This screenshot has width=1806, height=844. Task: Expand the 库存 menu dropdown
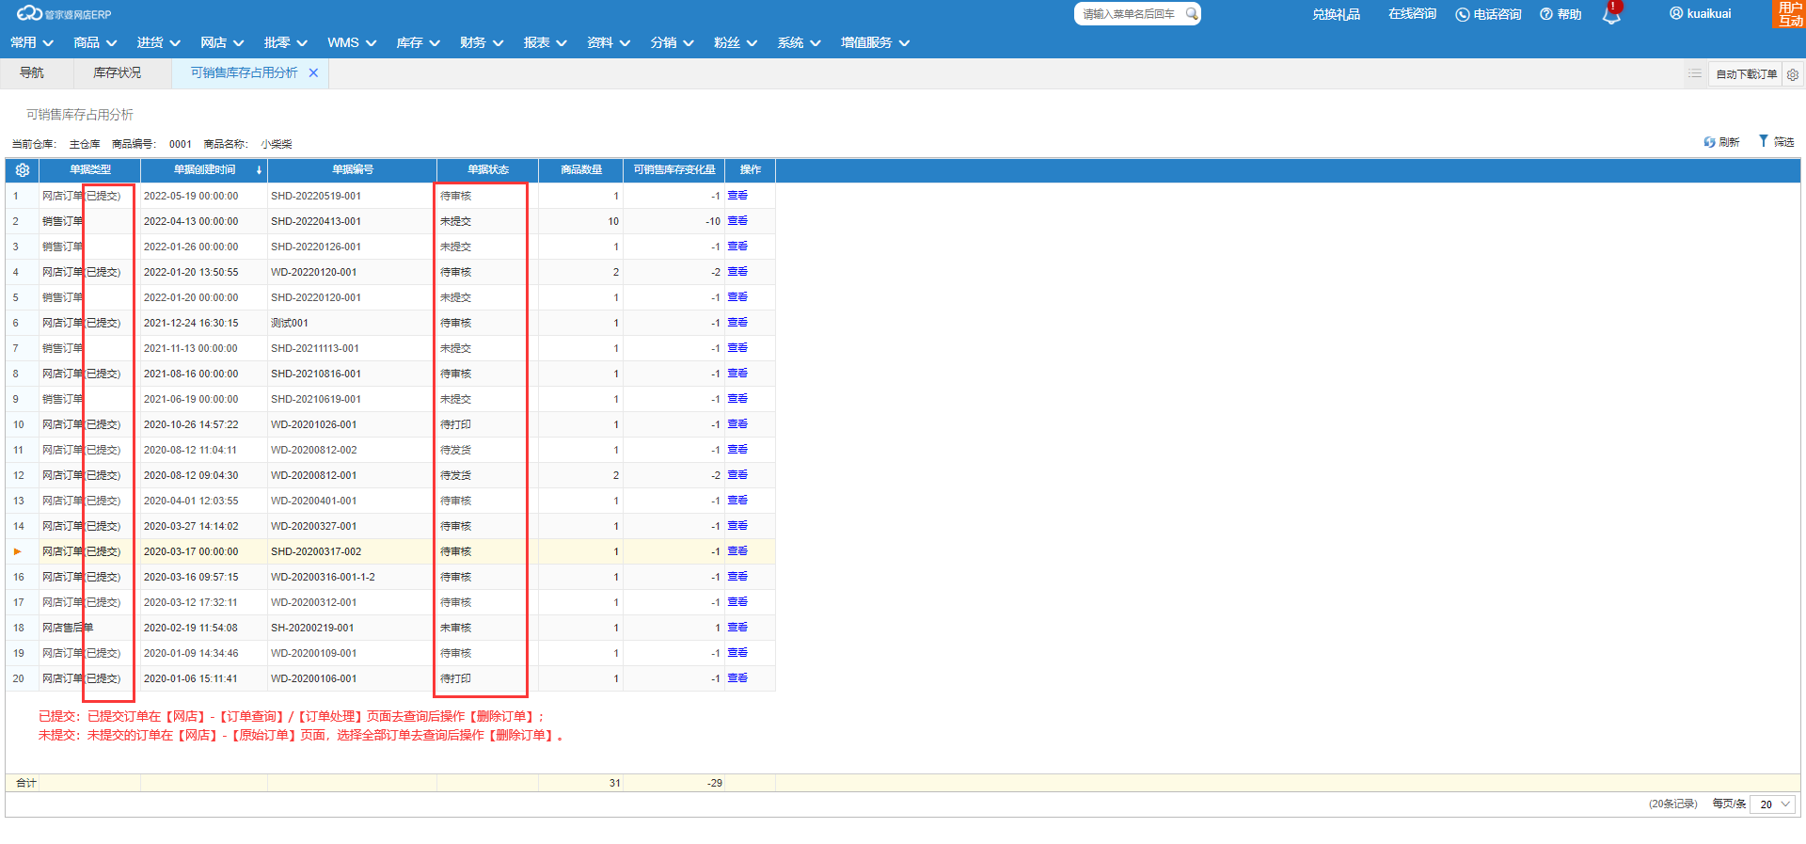[418, 43]
